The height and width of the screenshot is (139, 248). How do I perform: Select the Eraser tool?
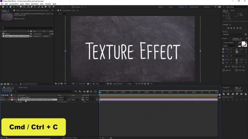46,7
